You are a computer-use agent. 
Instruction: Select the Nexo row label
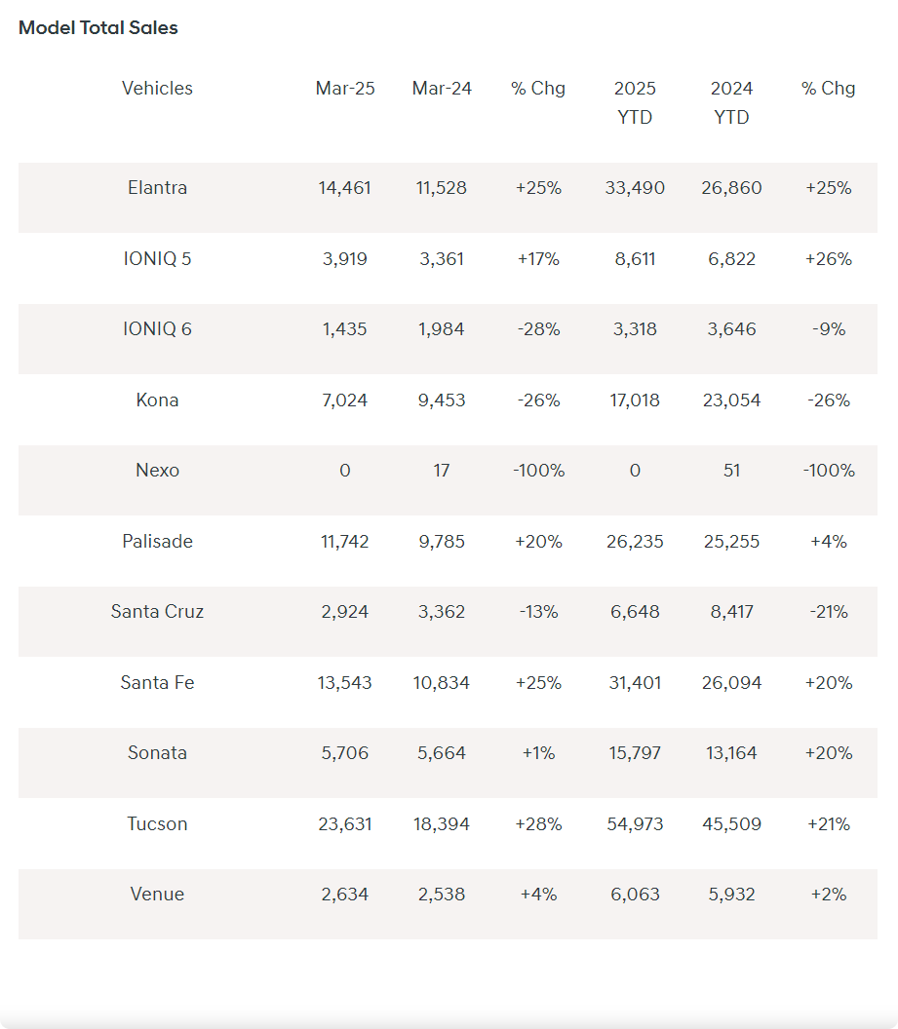coord(157,470)
